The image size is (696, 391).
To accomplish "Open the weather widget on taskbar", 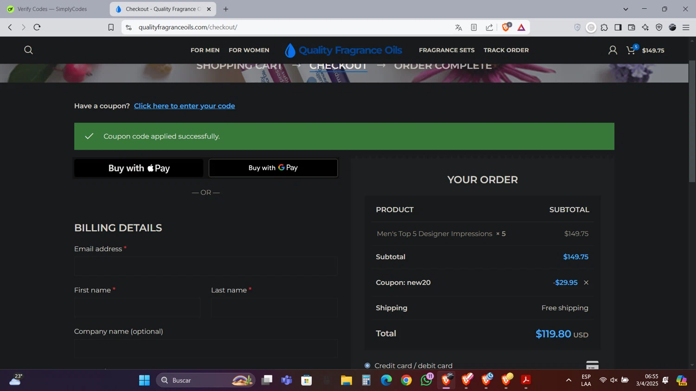I will tap(15, 380).
